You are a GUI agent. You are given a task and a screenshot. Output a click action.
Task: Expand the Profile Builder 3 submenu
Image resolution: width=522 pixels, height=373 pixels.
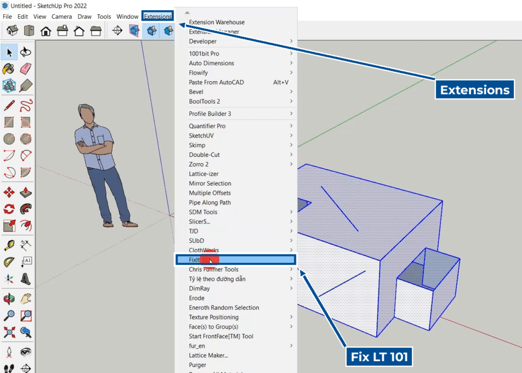236,114
